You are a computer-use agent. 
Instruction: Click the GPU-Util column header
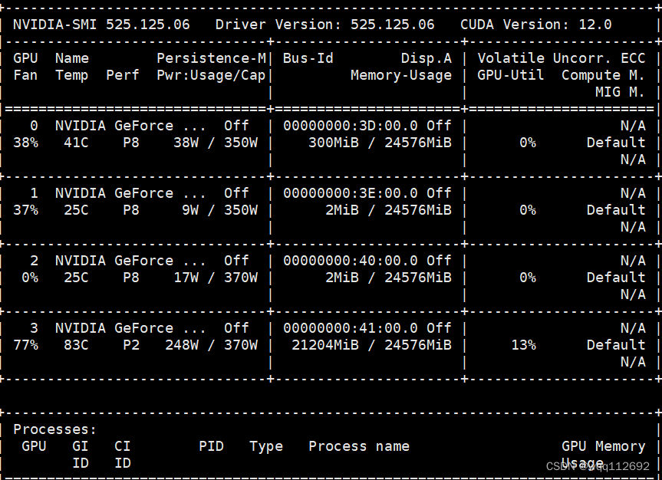pyautogui.click(x=510, y=75)
